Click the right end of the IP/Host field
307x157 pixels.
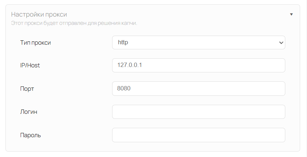click(x=278, y=66)
